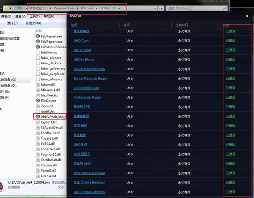
Task: Open the 4K Recorder Copy link
Action: [86, 88]
